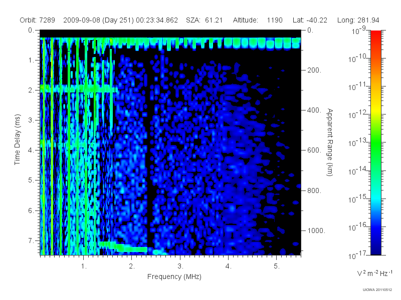Select the date '2009-09-08 (Day 251)' text
Image resolution: width=401 pixels, height=300 pixels.
[x=98, y=20]
